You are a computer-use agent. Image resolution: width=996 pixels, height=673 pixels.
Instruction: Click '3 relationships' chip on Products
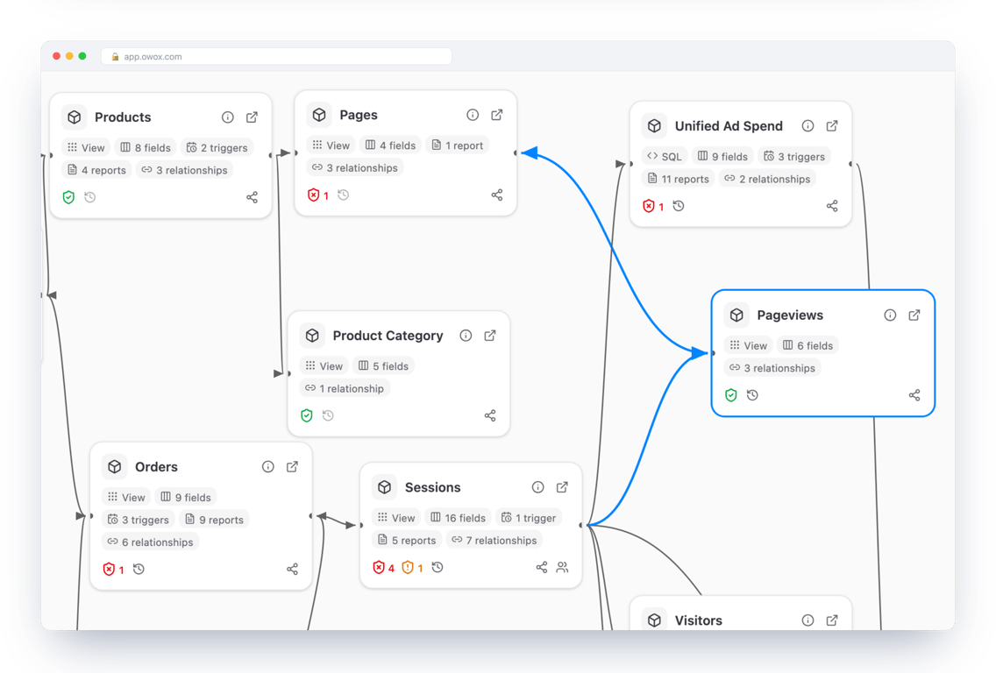coord(184,170)
